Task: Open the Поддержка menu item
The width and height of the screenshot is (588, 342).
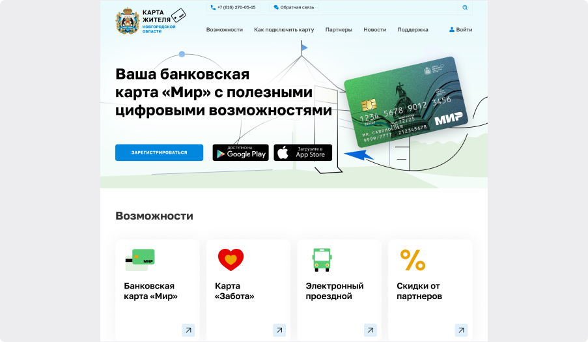Action: (x=412, y=29)
